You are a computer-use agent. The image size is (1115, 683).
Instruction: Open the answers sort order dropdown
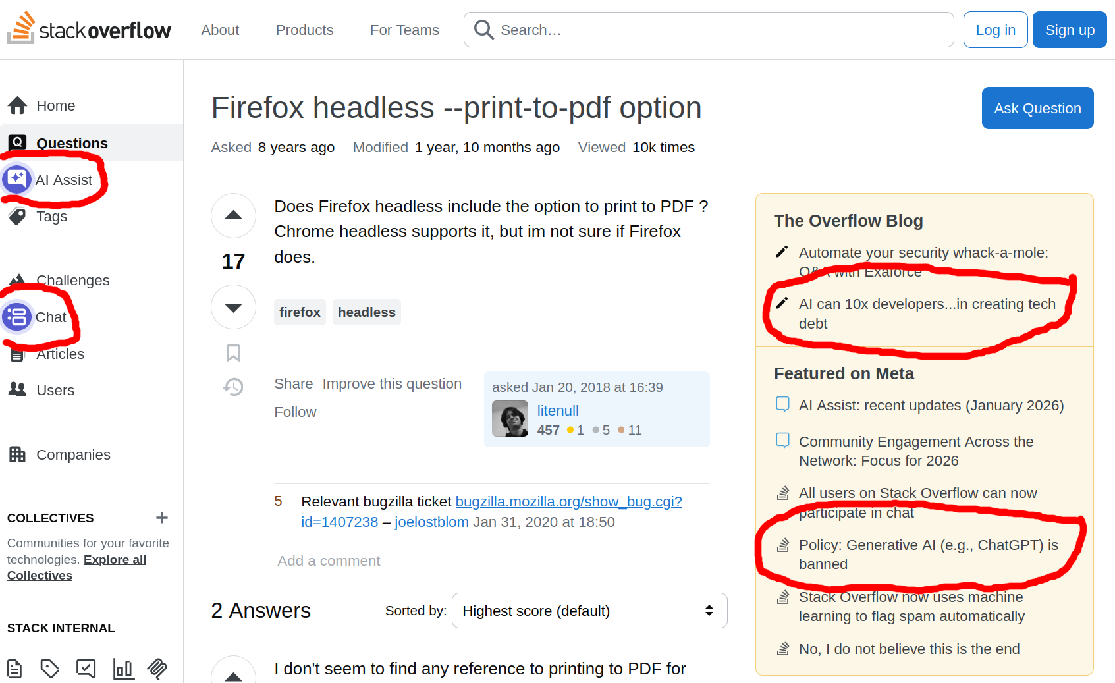[x=589, y=611]
